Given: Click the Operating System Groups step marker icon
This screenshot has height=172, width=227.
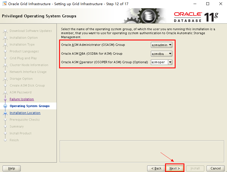Looking at the screenshot, I should click(5, 106).
